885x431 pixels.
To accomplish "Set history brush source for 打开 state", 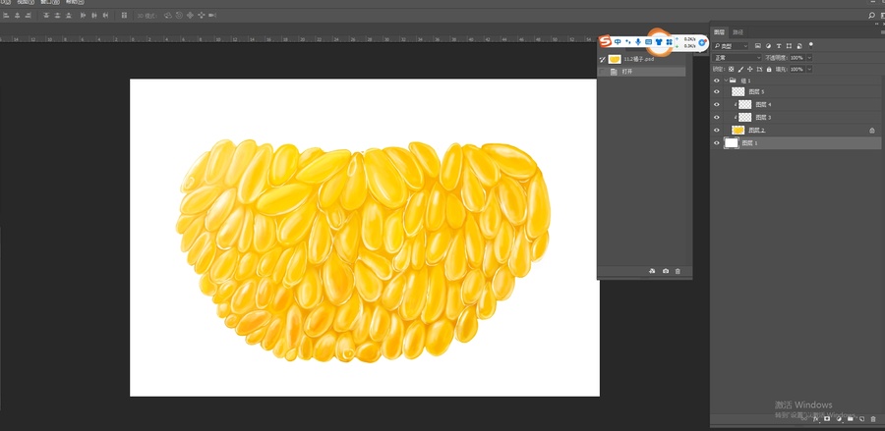I will [603, 72].
